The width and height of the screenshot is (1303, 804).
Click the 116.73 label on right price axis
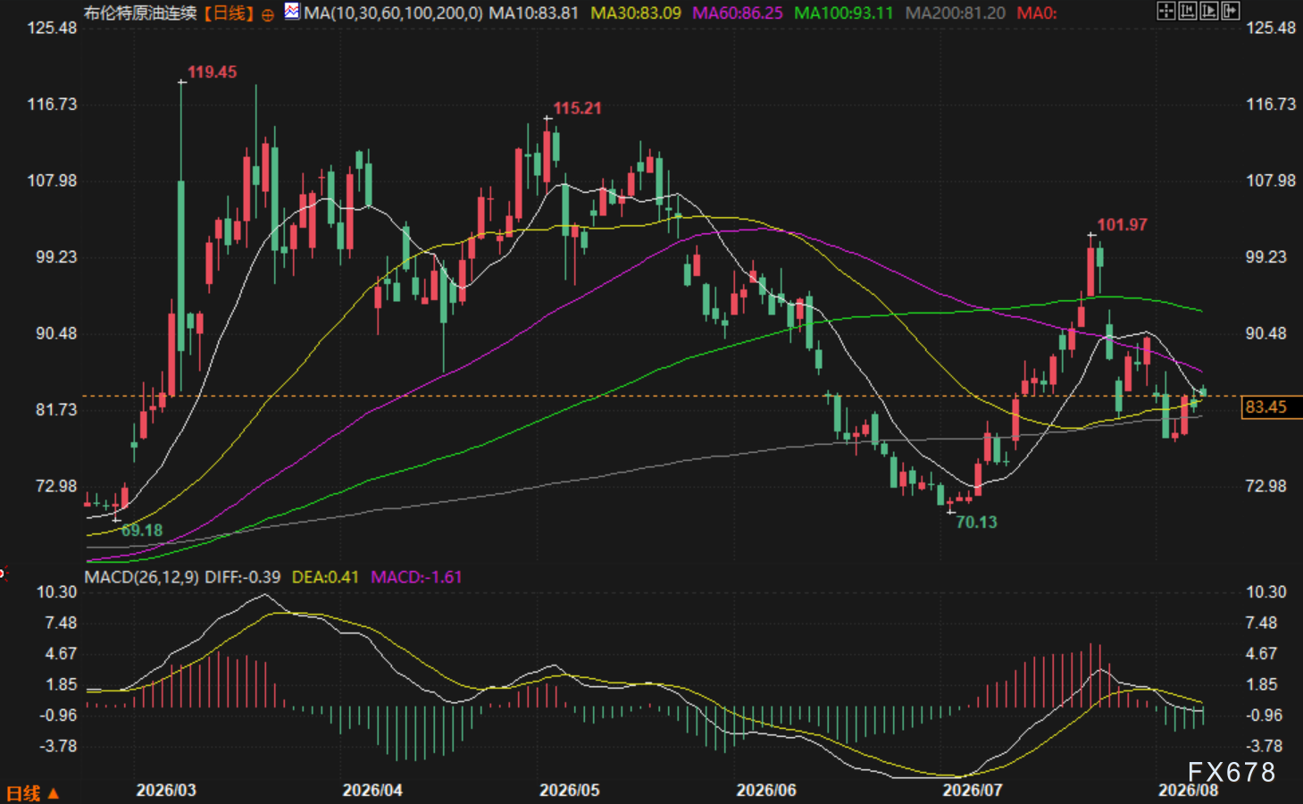(x=1271, y=105)
